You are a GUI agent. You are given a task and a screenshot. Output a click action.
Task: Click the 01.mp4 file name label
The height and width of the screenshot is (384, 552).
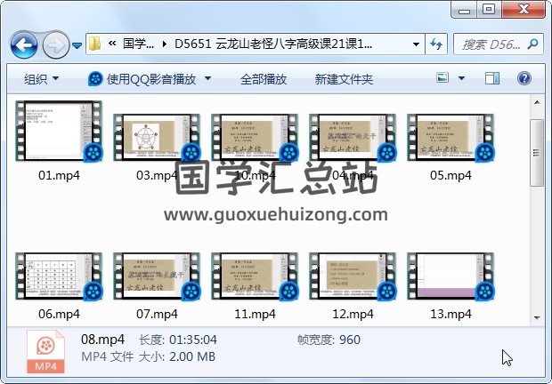pyautogui.click(x=59, y=175)
